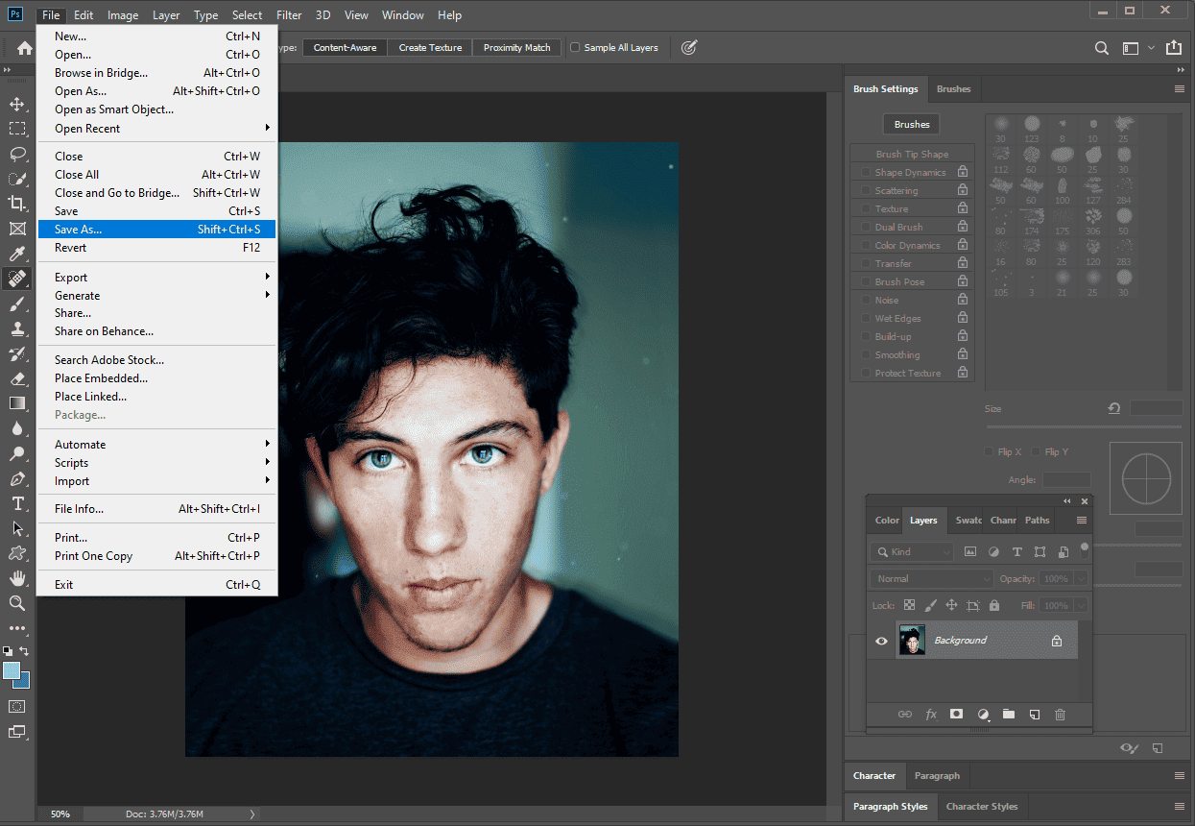
Task: Select the Lasso tool
Action: tap(17, 154)
